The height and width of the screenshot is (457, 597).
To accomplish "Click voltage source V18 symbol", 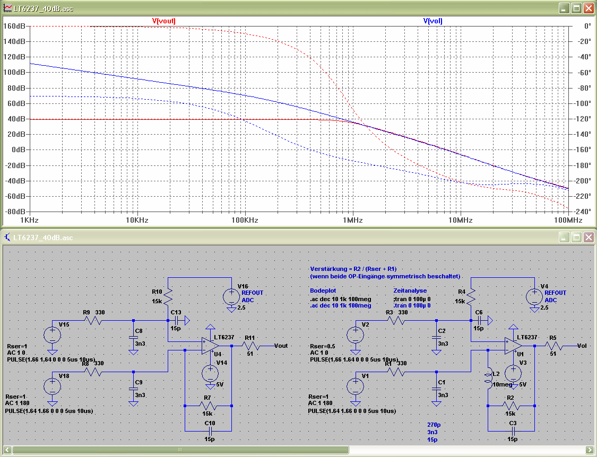I will coord(52,386).
